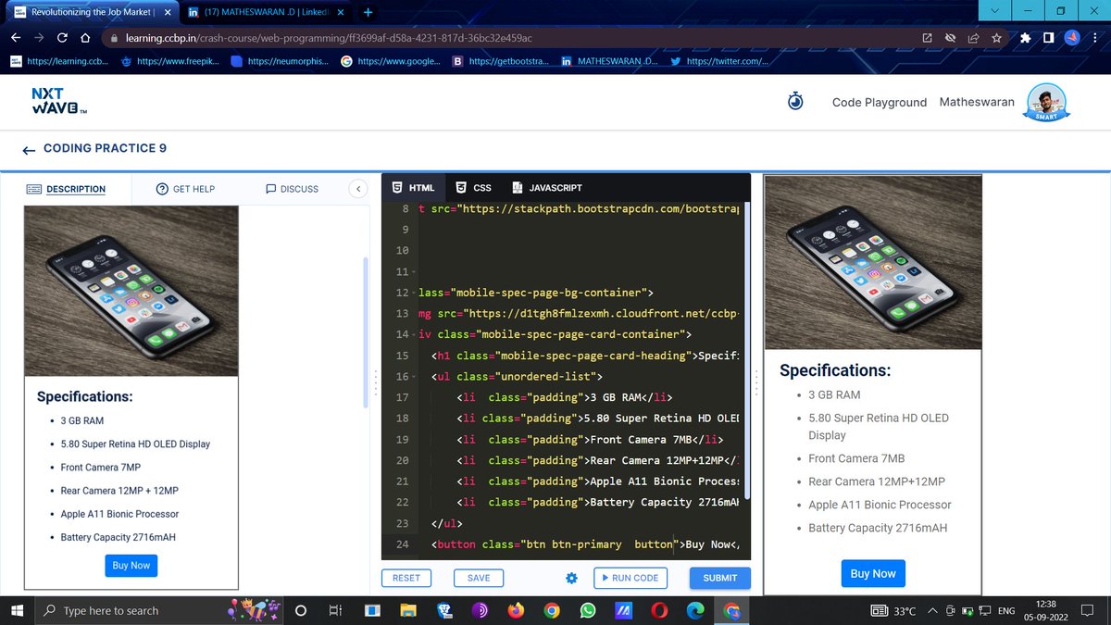Image resolution: width=1111 pixels, height=625 pixels.
Task: Open editor settings gear icon
Action: [572, 578]
